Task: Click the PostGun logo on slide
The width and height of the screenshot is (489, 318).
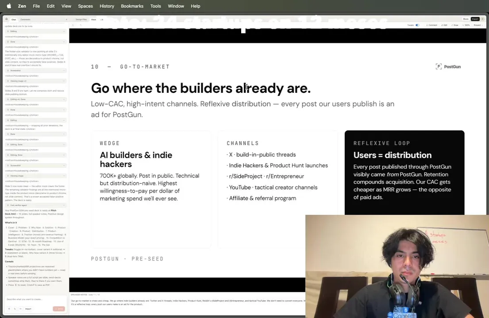Action: tap(448, 67)
